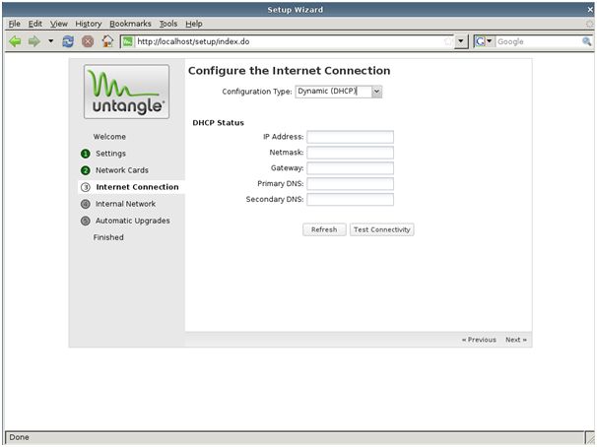Open the Configuration Type dropdown
Image resolution: width=597 pixels, height=447 pixels.
coord(376,91)
